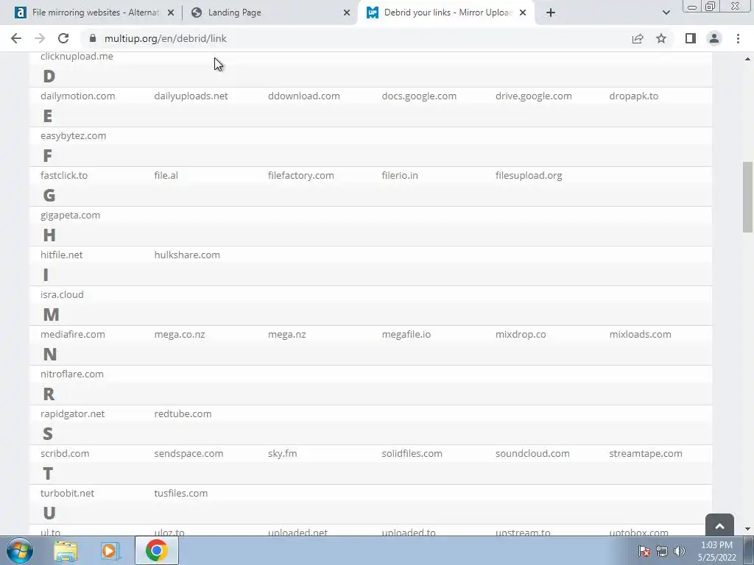754x565 pixels.
Task: Select the Debrid your links tab
Action: pos(445,13)
